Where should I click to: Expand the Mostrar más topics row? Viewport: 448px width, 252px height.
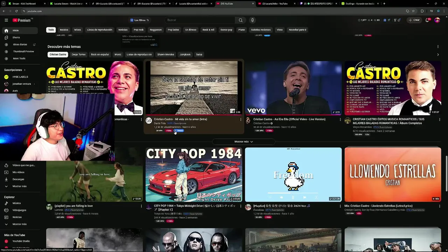[x=244, y=141]
